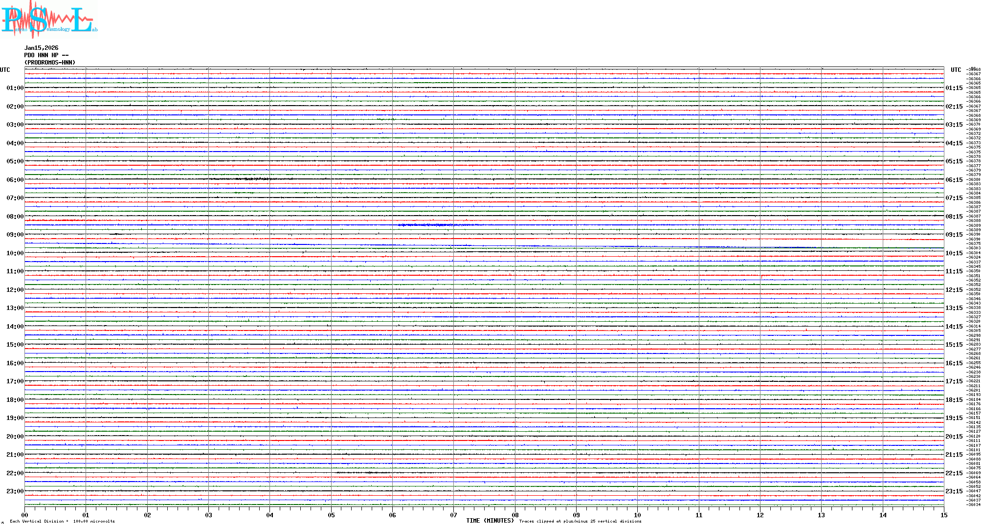
Task: Click minute tick 00 on bottom axis
Action: 25,515
